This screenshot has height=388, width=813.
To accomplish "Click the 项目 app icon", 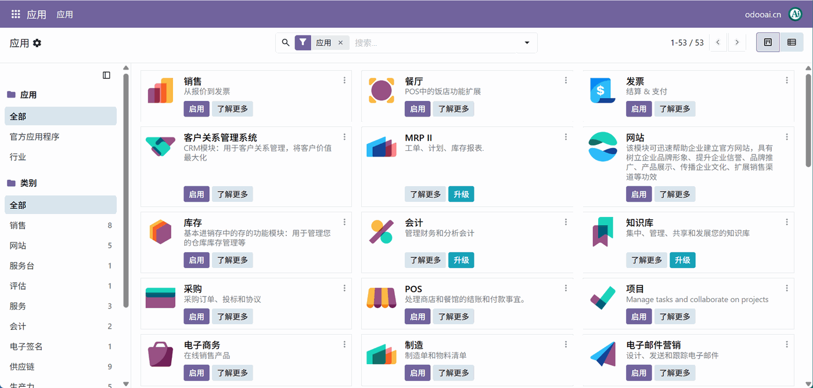I will 603,298.
